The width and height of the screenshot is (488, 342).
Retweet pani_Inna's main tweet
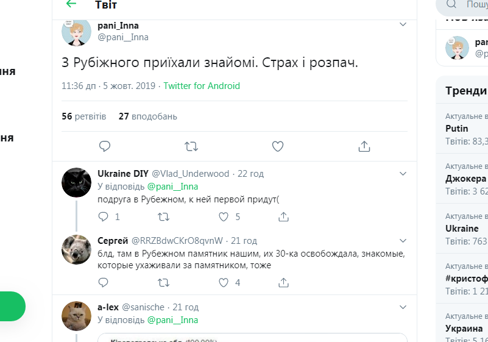[x=191, y=146]
